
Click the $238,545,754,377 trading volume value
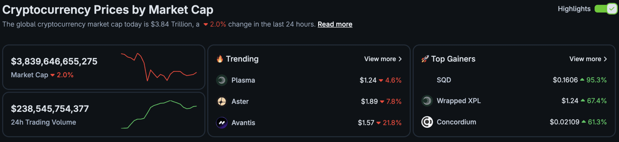click(50, 109)
